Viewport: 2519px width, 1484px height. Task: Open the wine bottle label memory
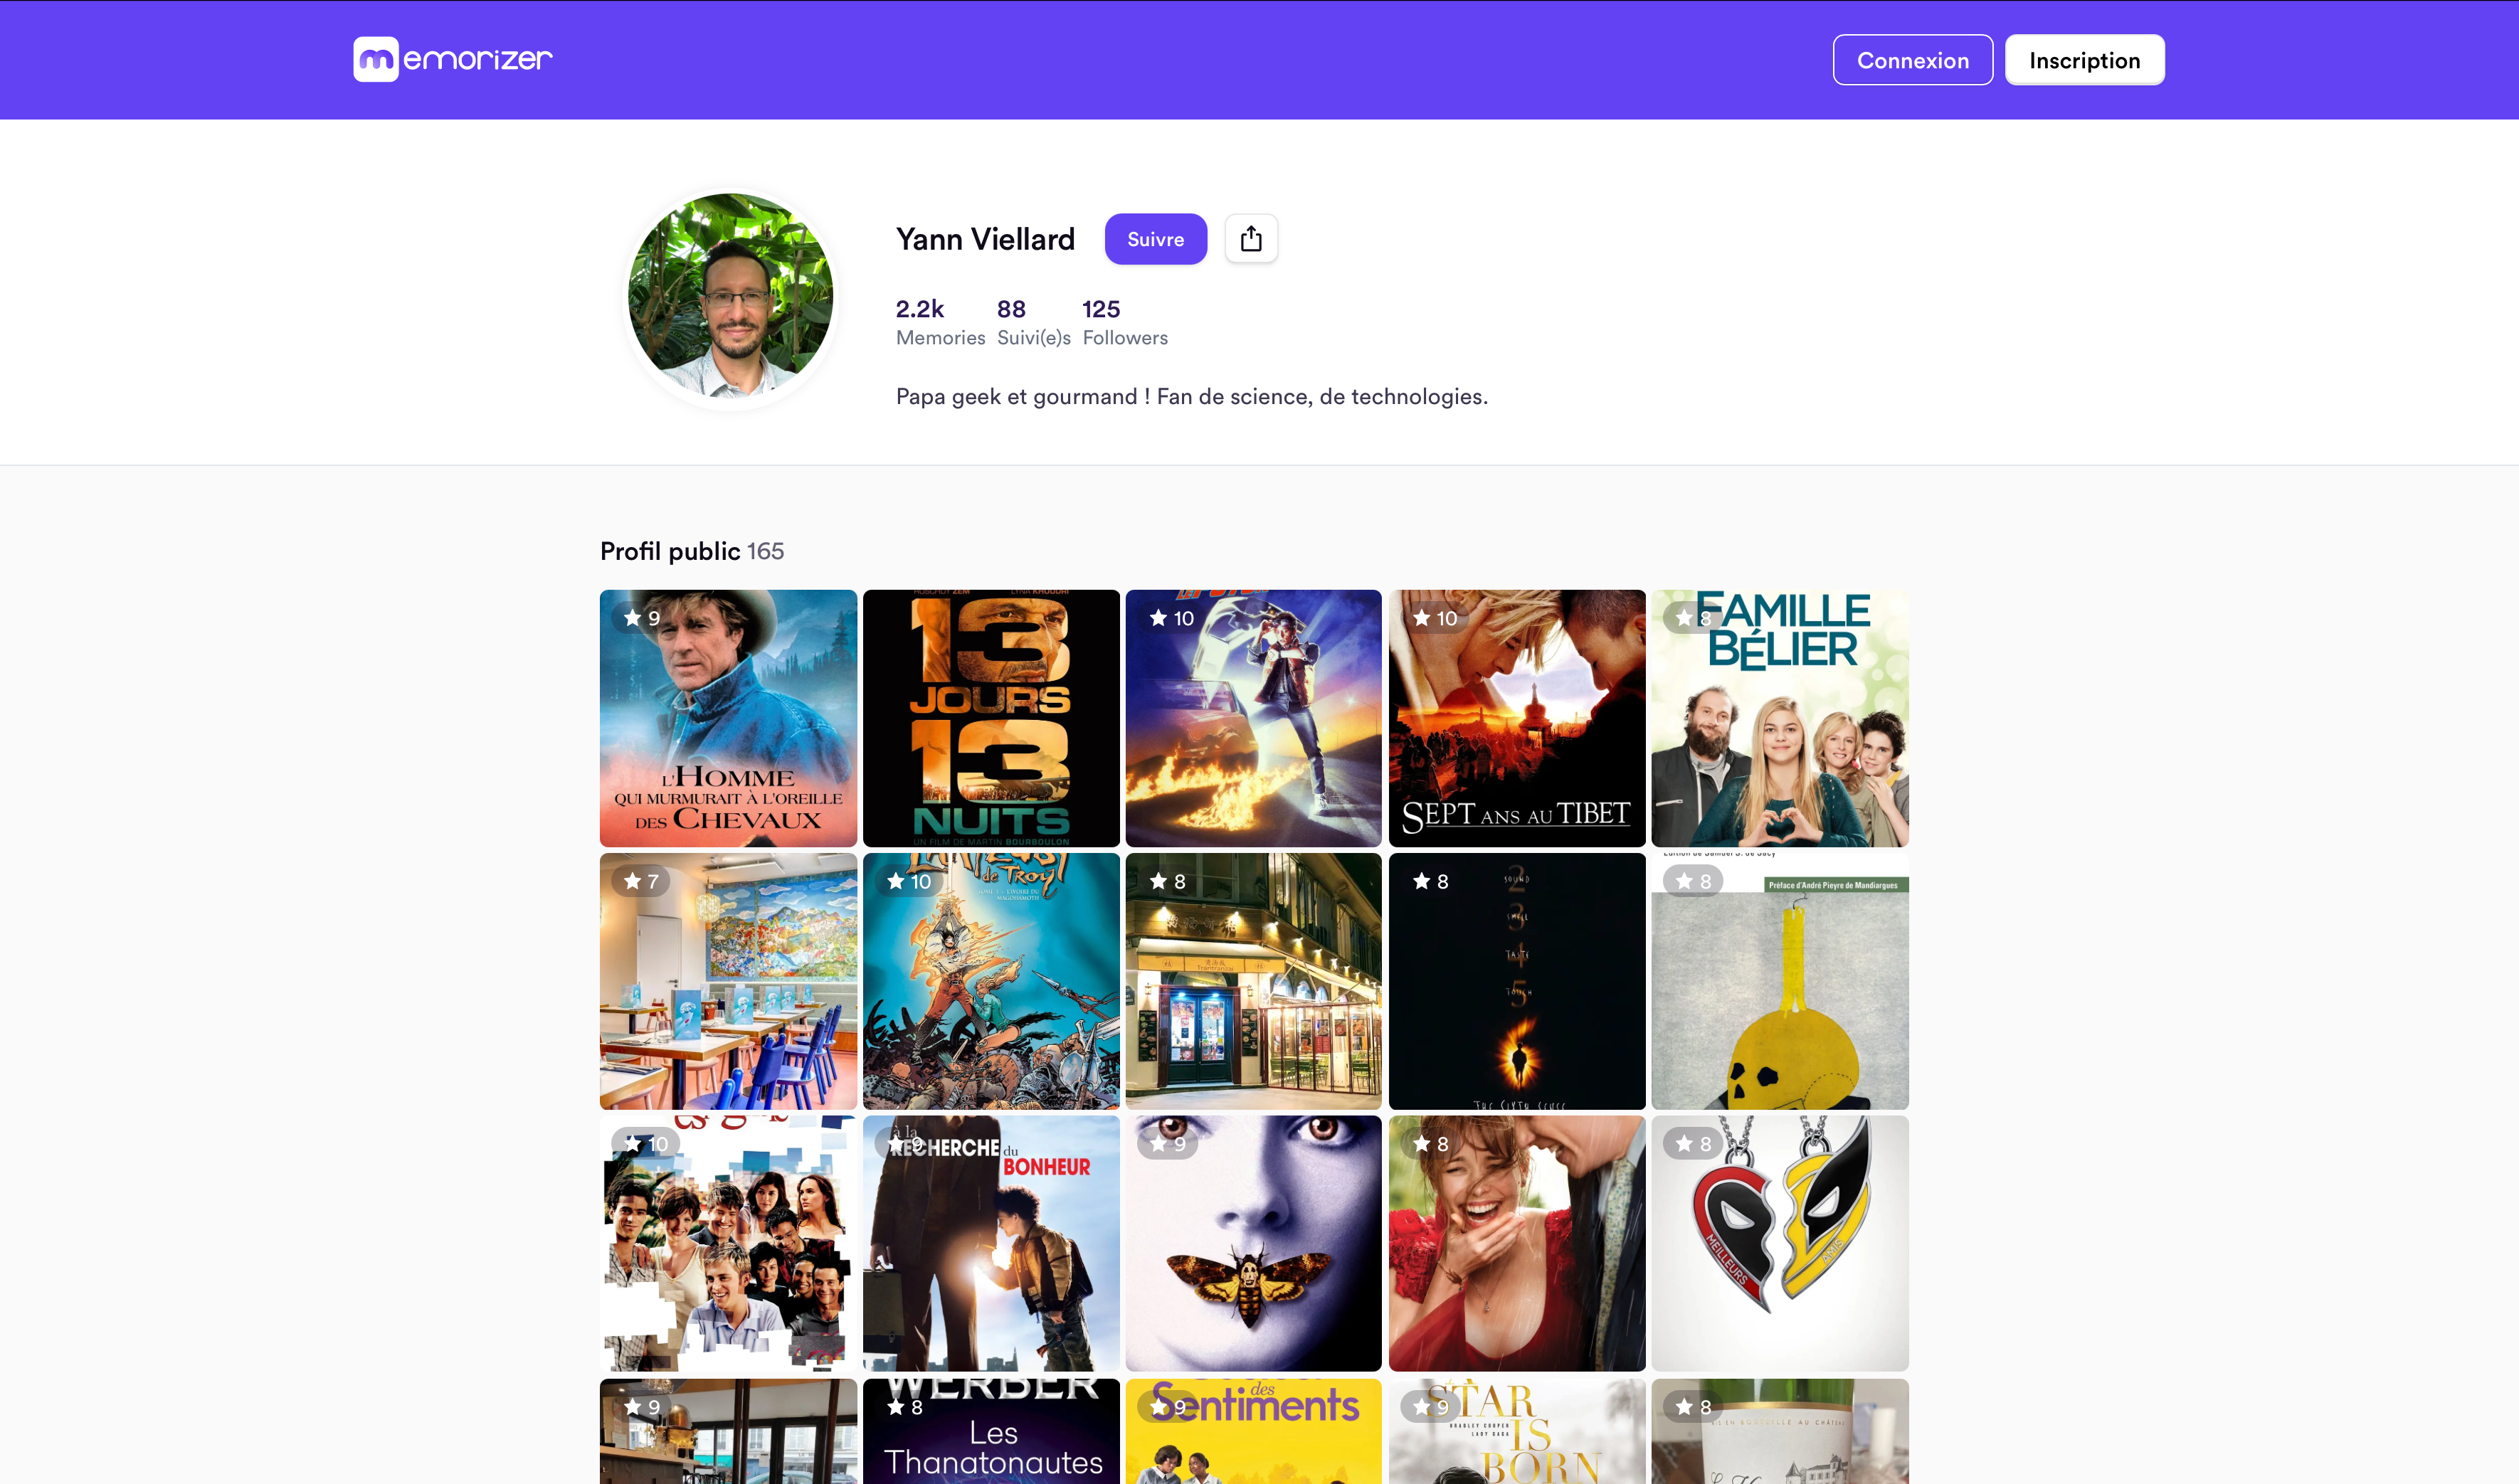(x=1780, y=1431)
